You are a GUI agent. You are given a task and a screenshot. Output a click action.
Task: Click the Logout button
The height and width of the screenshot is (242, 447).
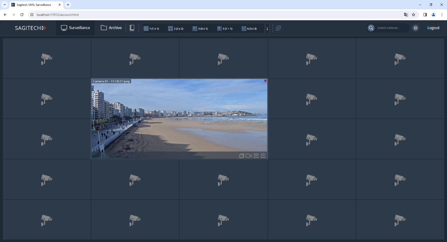pos(433,28)
